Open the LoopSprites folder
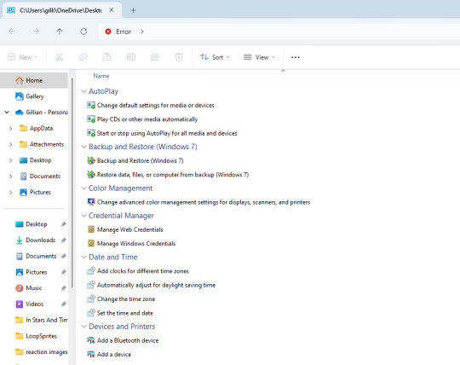The height and width of the screenshot is (365, 460). [36, 336]
